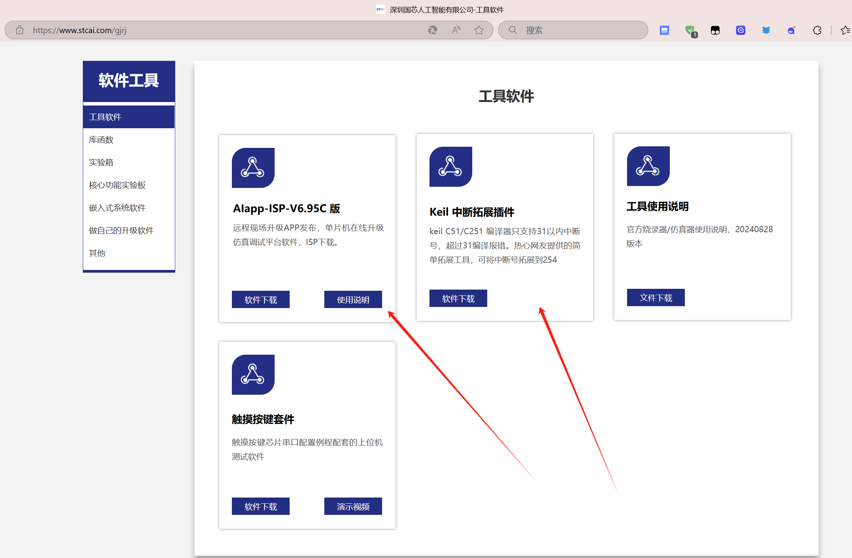
Task: Click the 工具软件 page heading
Action: coord(506,96)
